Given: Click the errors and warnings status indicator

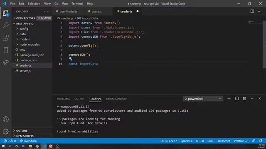Looking at the screenshot, I should tap(10, 141).
